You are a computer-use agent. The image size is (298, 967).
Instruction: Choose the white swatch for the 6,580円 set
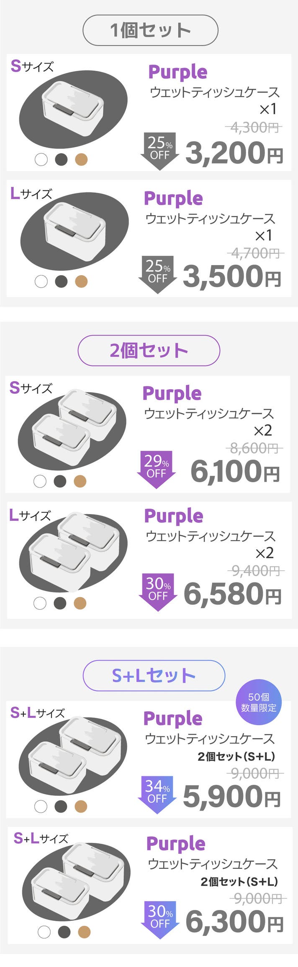click(x=40, y=603)
